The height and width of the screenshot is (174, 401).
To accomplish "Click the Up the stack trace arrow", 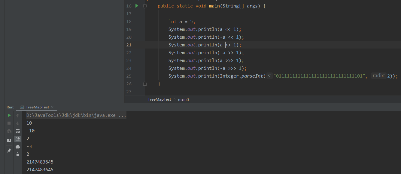I will (x=18, y=115).
